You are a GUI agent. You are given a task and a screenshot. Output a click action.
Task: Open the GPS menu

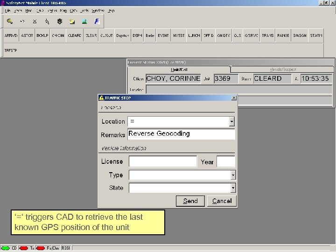coord(73,10)
